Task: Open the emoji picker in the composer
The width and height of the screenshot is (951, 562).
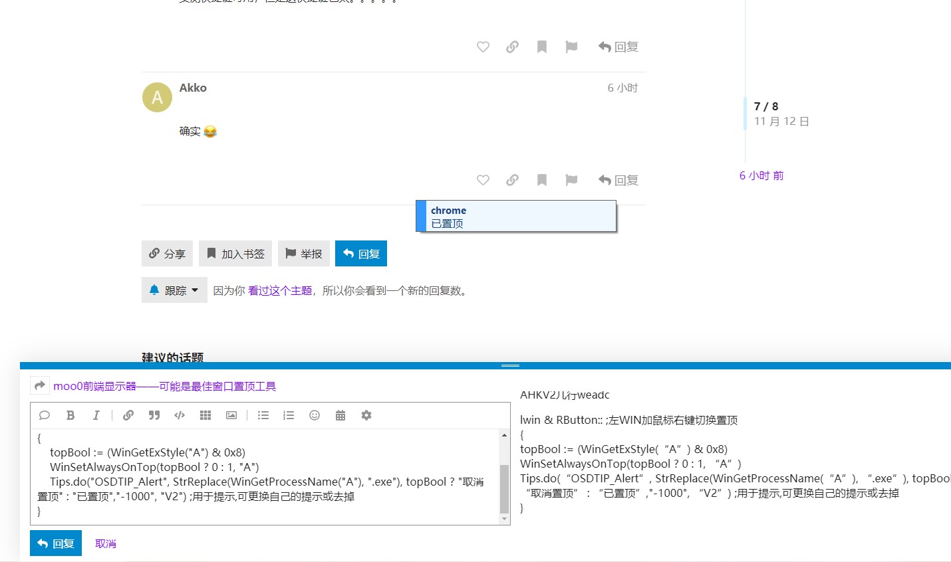Action: point(315,415)
